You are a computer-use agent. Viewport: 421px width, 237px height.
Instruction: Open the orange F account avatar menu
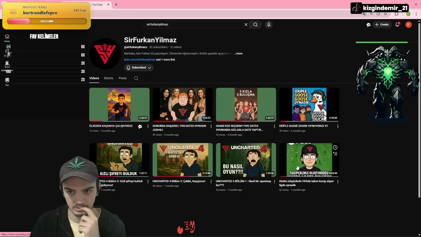click(409, 24)
